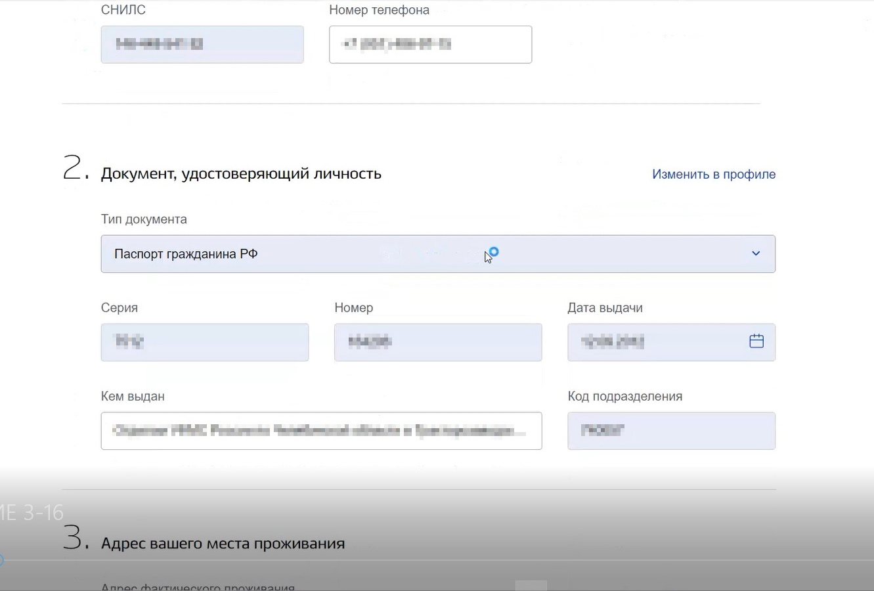874x591 pixels.
Task: Click the Код подразделения label
Action: [624, 396]
